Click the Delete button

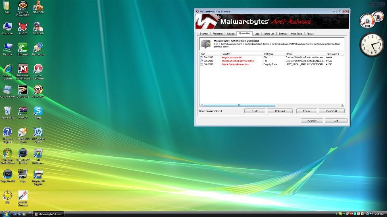coord(255,111)
